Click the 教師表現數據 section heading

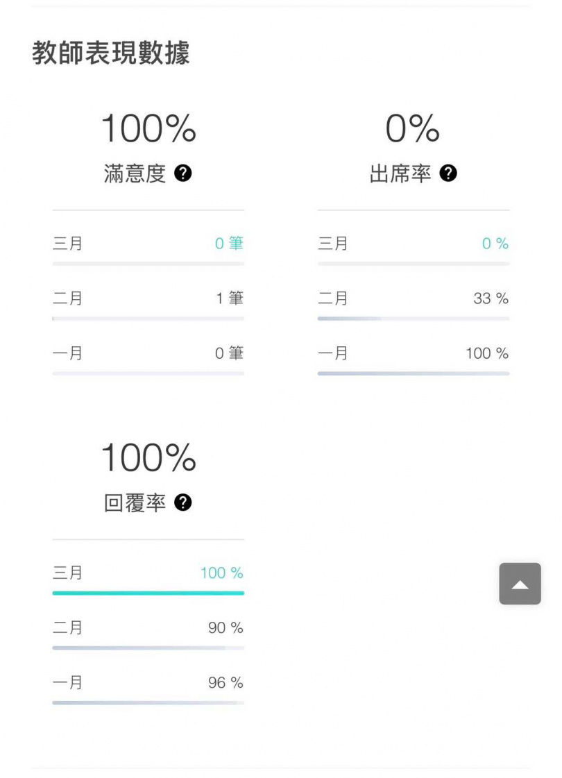tap(111, 53)
